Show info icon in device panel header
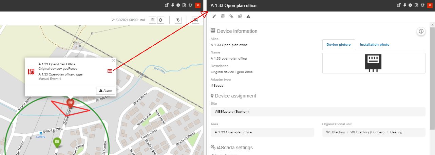The width and height of the screenshot is (435, 155). 411,5
